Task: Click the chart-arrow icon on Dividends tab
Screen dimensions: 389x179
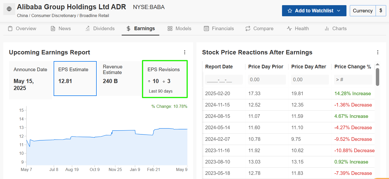Action: (x=87, y=29)
